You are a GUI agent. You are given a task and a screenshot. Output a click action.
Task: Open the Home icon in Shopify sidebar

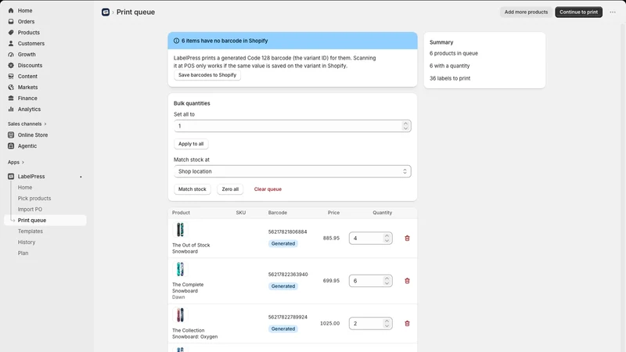[x=11, y=11]
